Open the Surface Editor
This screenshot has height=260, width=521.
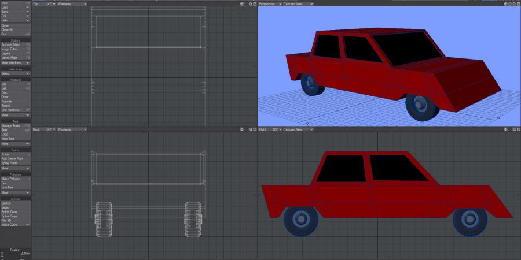(x=15, y=44)
